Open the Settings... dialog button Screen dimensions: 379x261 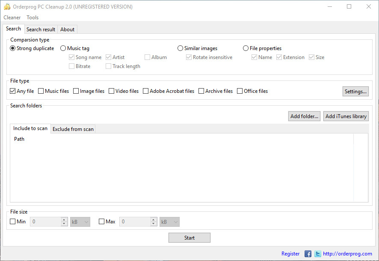pos(355,92)
